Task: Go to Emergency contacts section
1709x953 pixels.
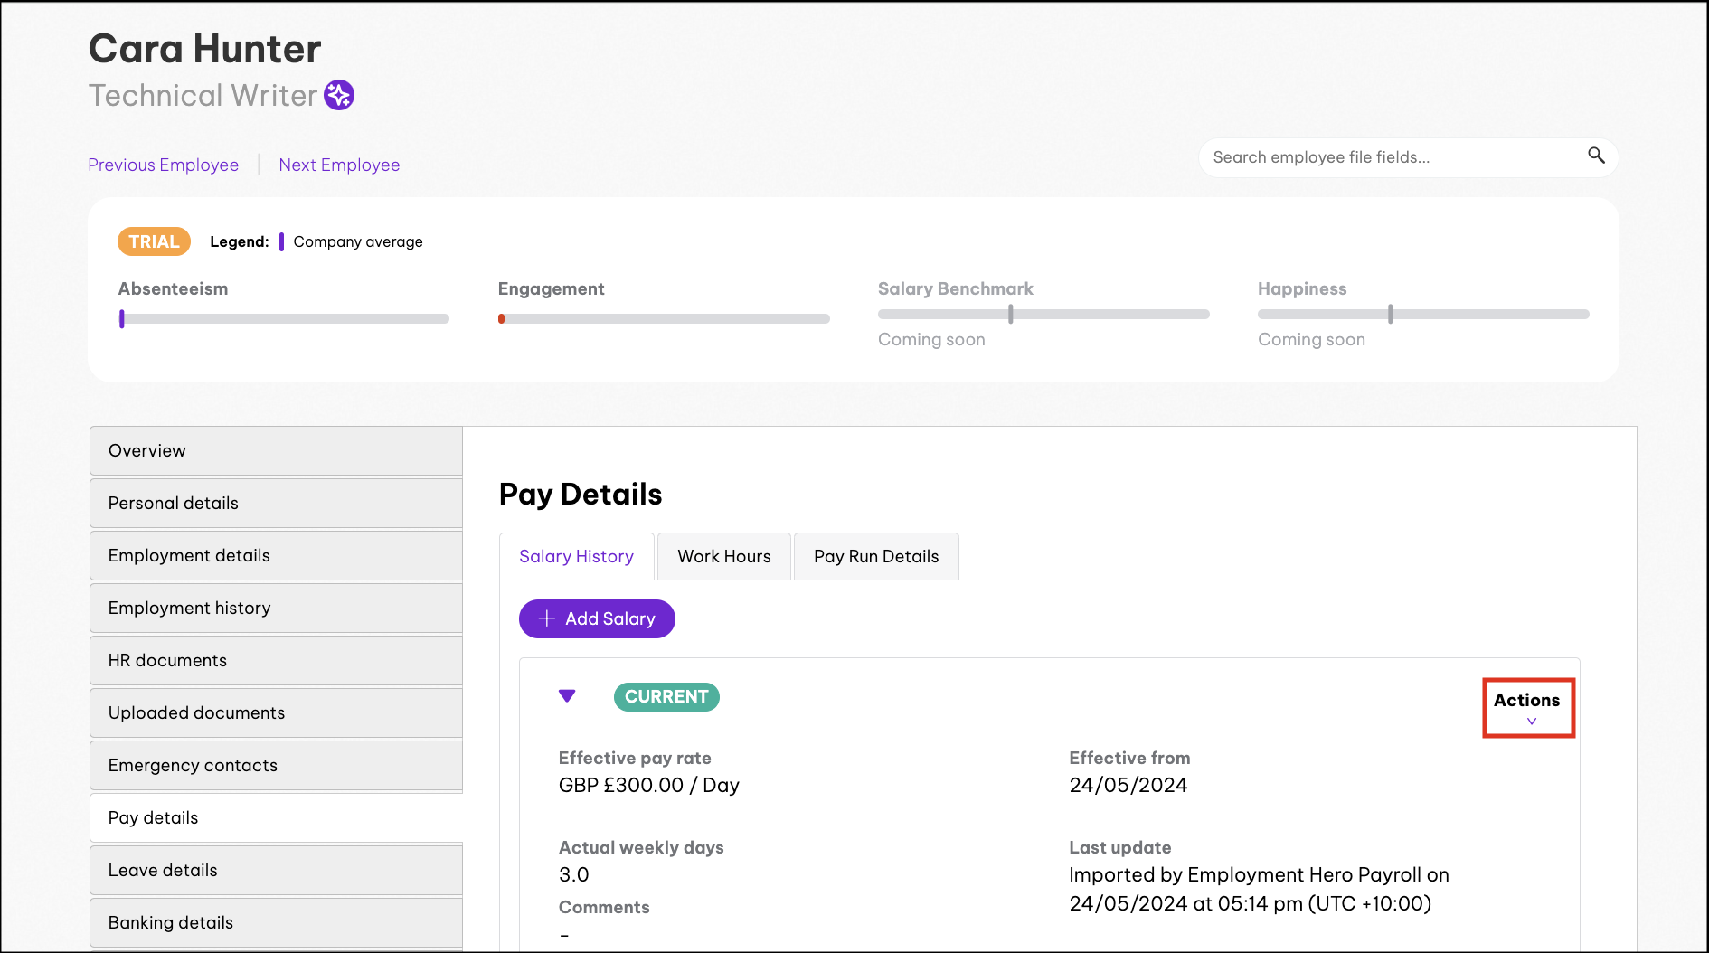Action: pyautogui.click(x=276, y=765)
